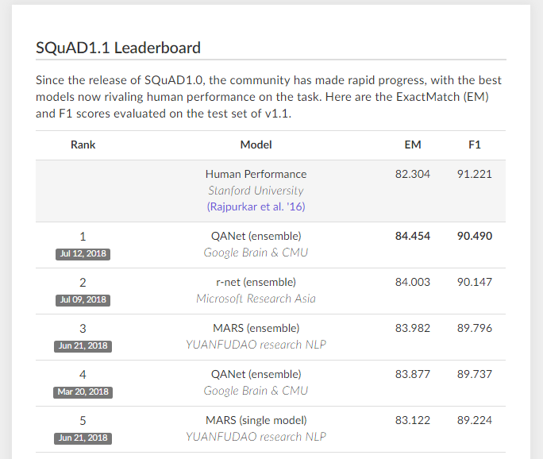Click the SQuAD1.1 Leaderboard heading
543x459 pixels.
pyautogui.click(x=118, y=48)
